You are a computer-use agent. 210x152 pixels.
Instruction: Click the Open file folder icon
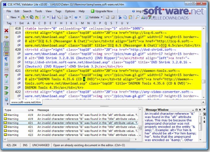[x=23, y=17]
